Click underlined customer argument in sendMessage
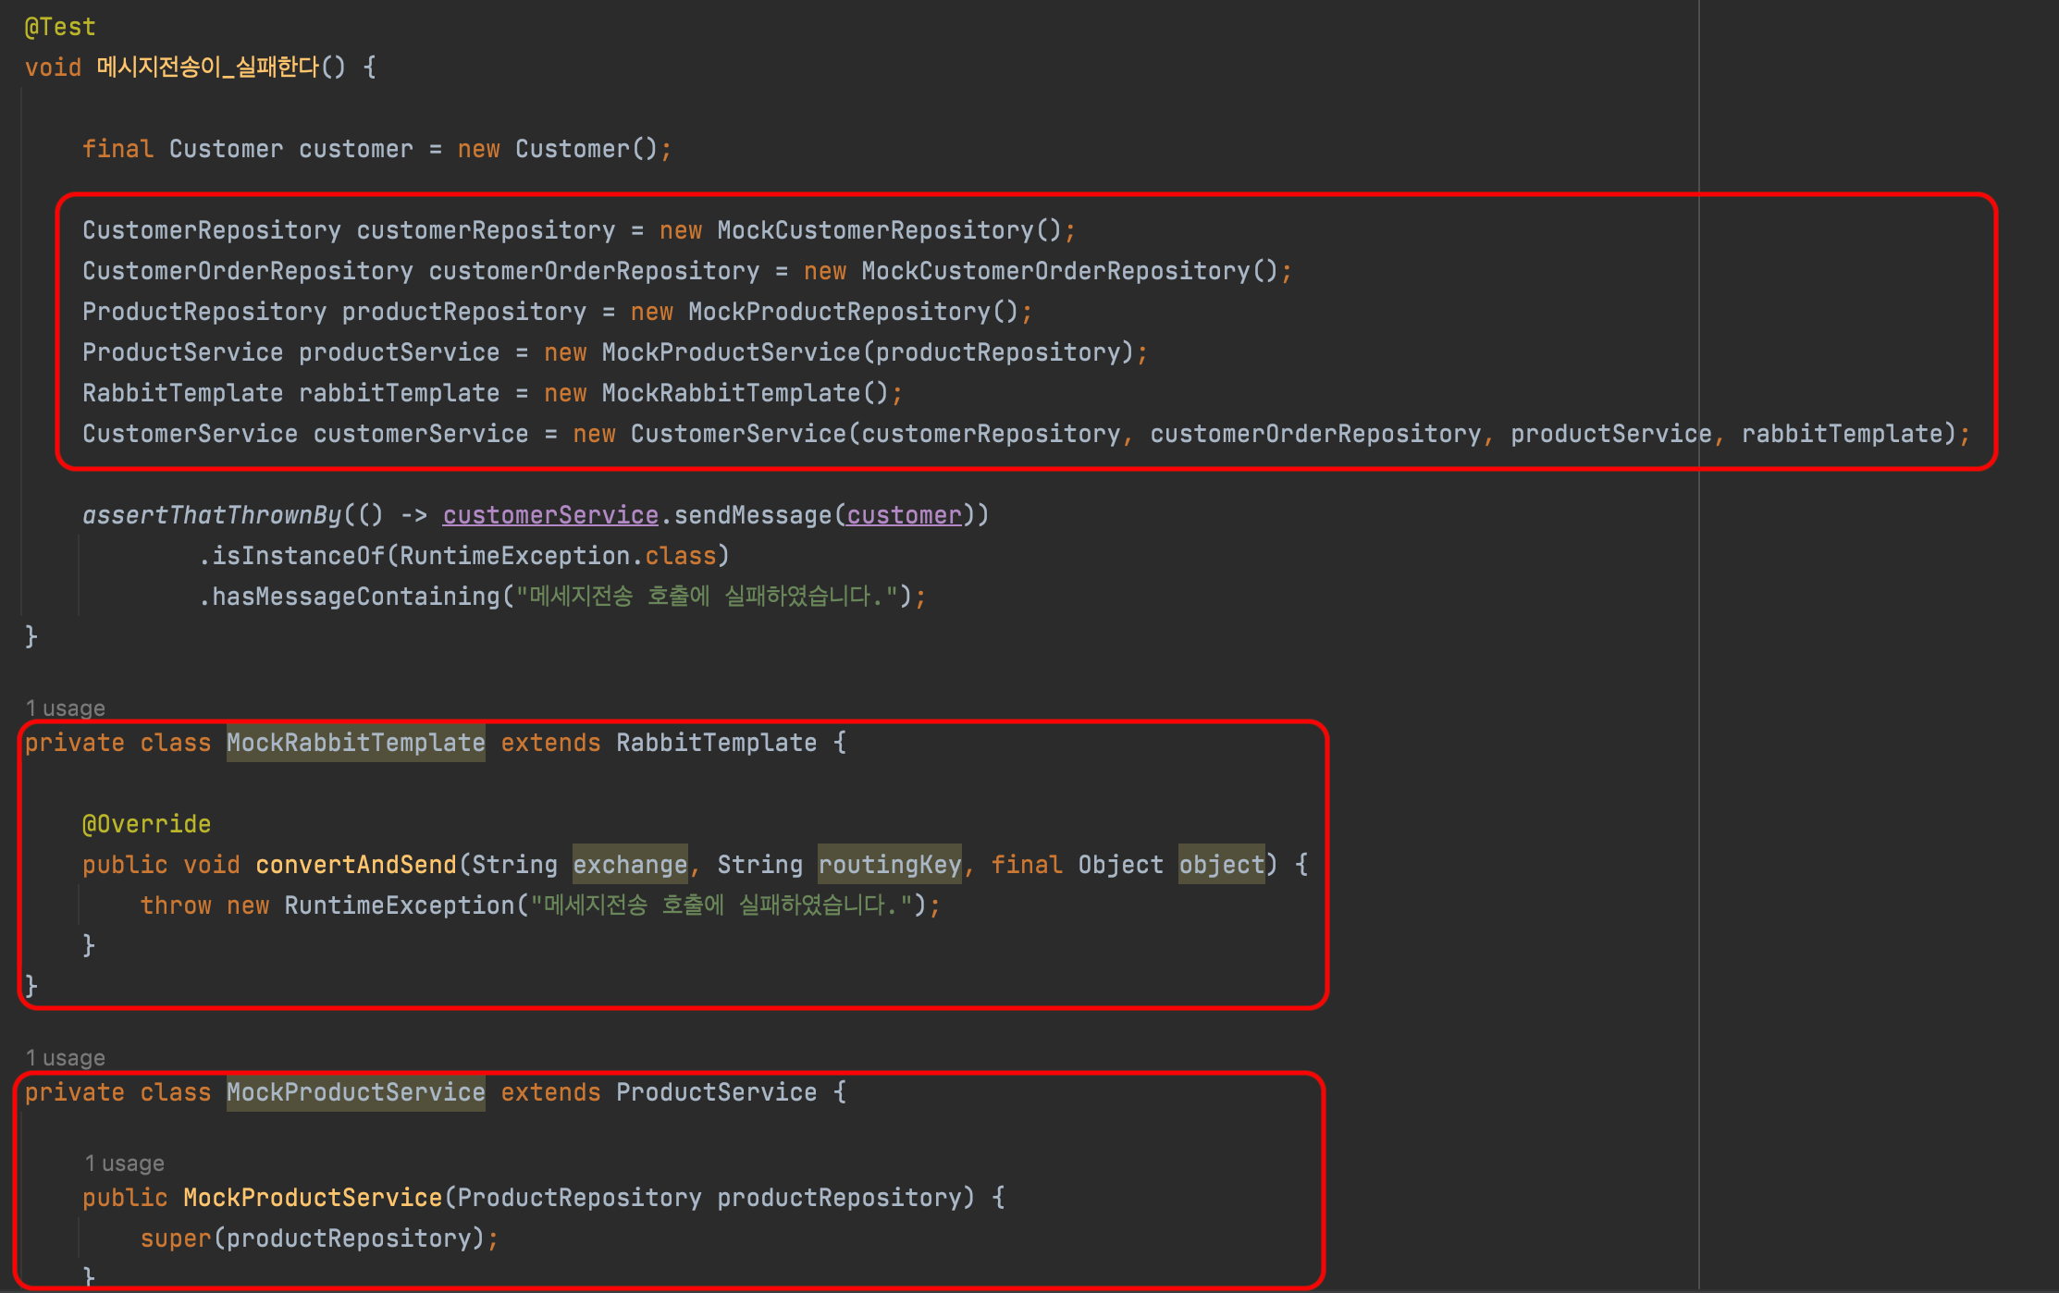The width and height of the screenshot is (2059, 1293). (904, 515)
